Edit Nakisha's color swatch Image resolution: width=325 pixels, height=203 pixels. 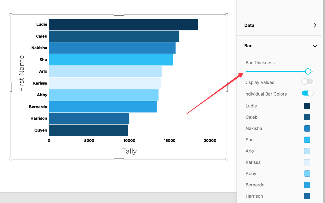click(x=307, y=128)
